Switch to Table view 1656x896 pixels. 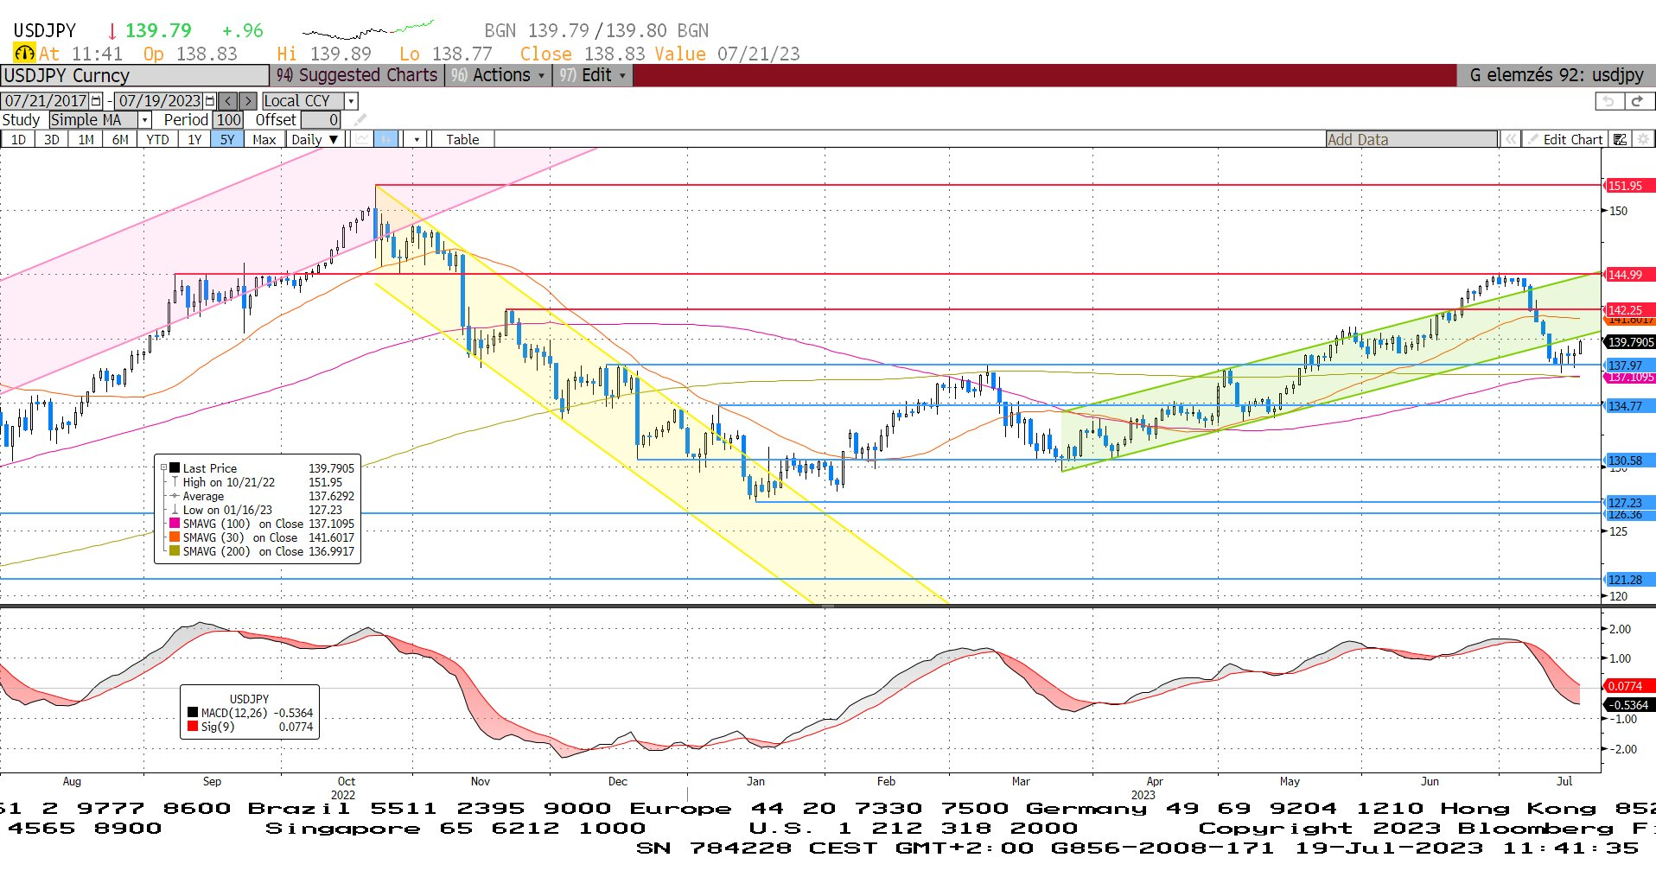pyautogui.click(x=462, y=139)
